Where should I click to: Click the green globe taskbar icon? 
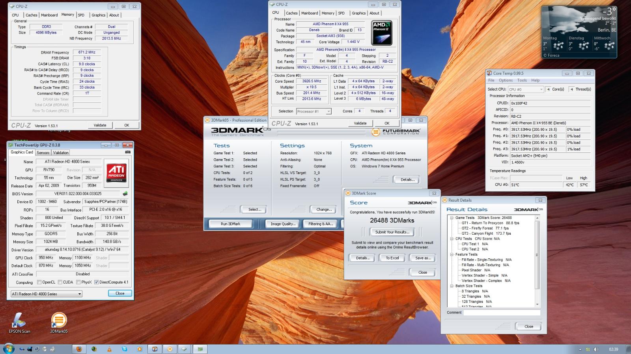click(x=94, y=349)
